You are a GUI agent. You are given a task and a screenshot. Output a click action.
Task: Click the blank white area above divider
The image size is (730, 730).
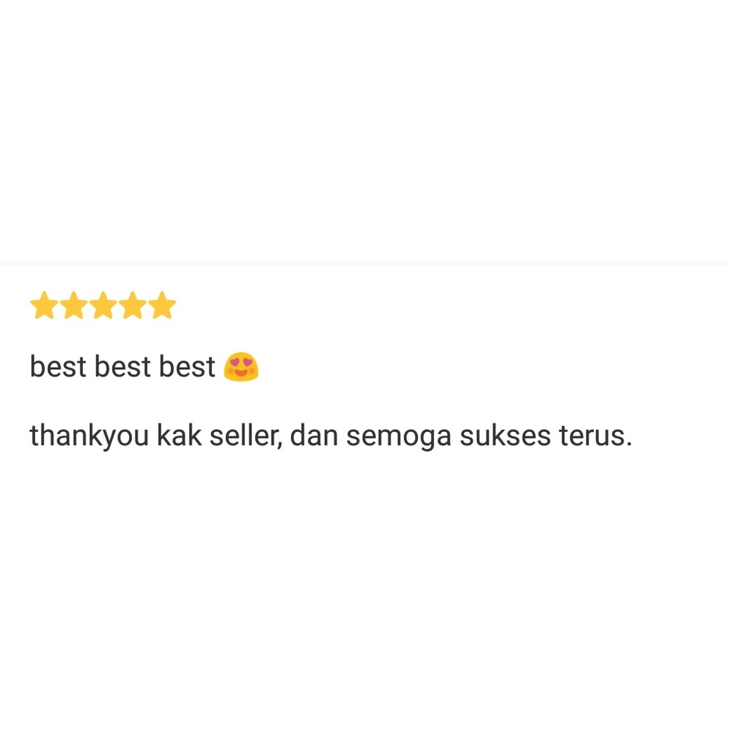pos(365,130)
